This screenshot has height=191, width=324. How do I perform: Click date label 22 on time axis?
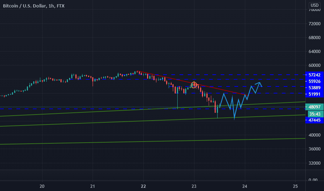click(x=143, y=186)
